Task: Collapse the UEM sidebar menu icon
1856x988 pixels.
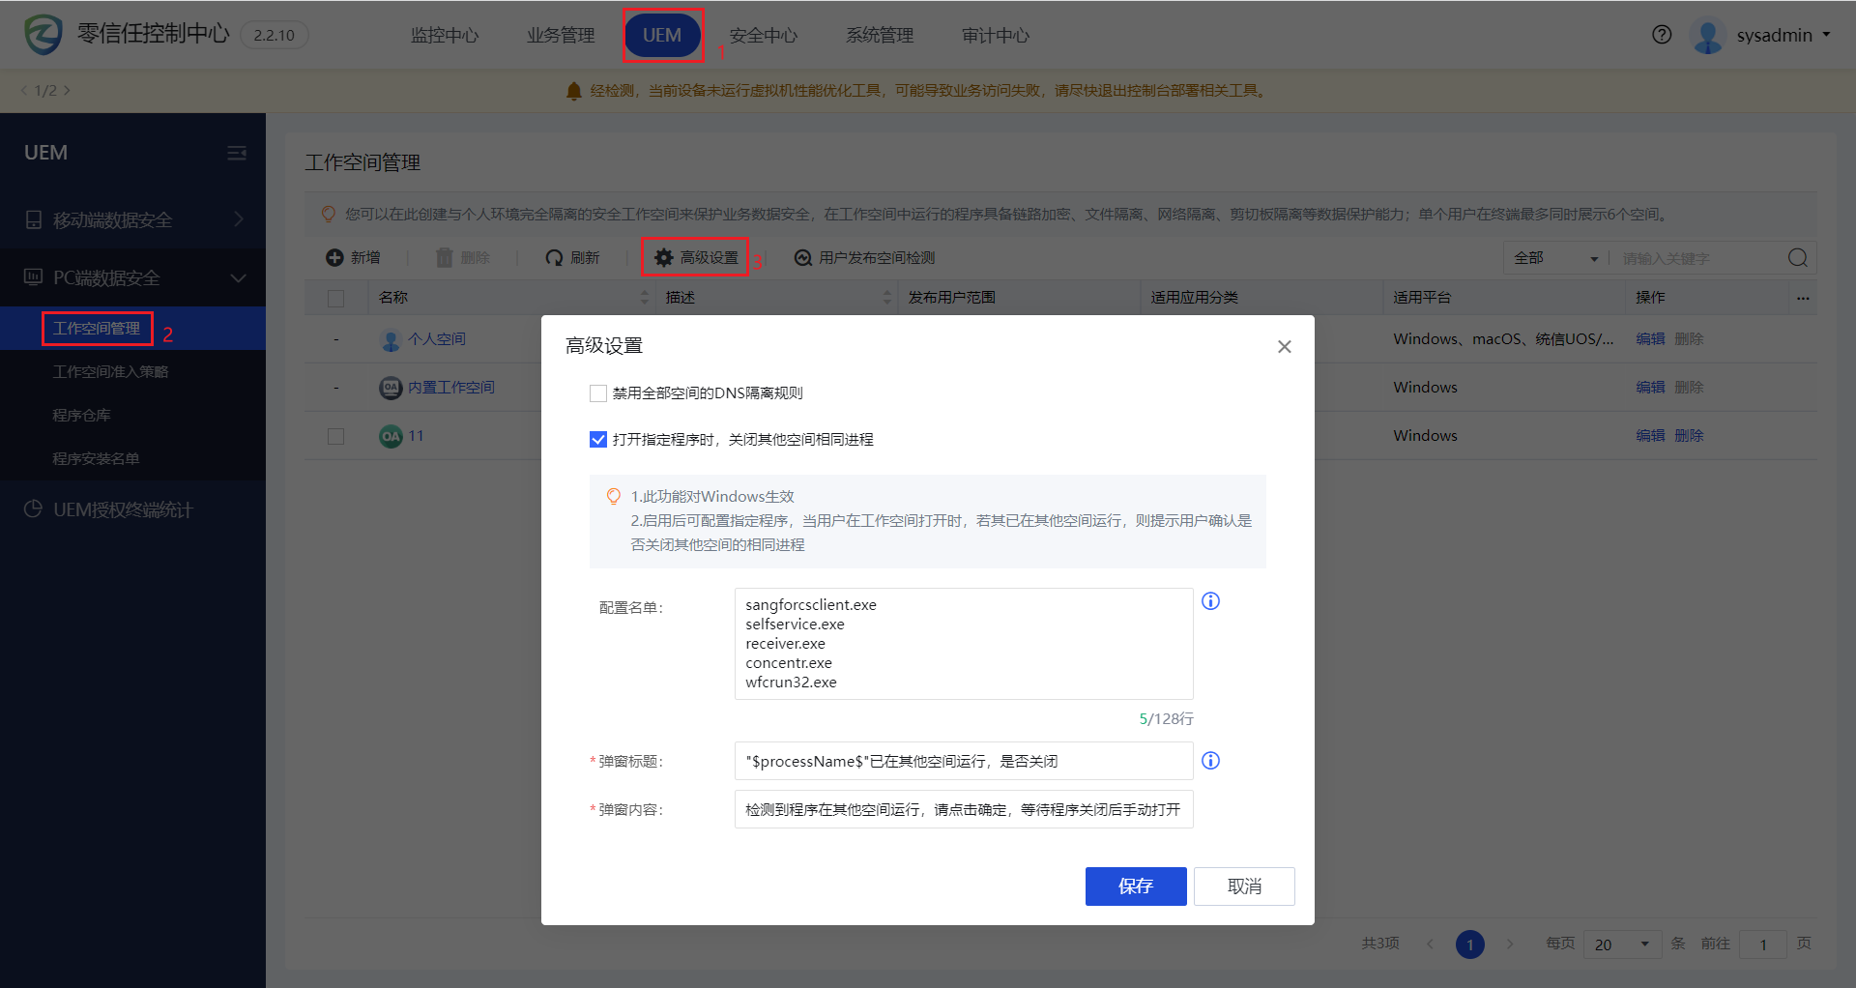Action: [237, 153]
